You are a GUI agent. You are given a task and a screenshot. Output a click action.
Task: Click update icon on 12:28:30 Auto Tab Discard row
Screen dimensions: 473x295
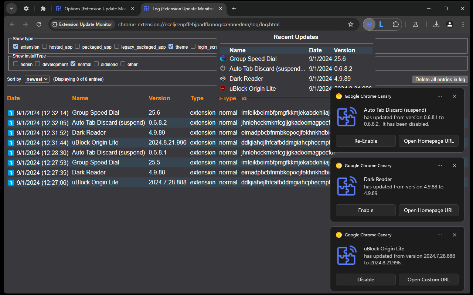[x=11, y=153]
